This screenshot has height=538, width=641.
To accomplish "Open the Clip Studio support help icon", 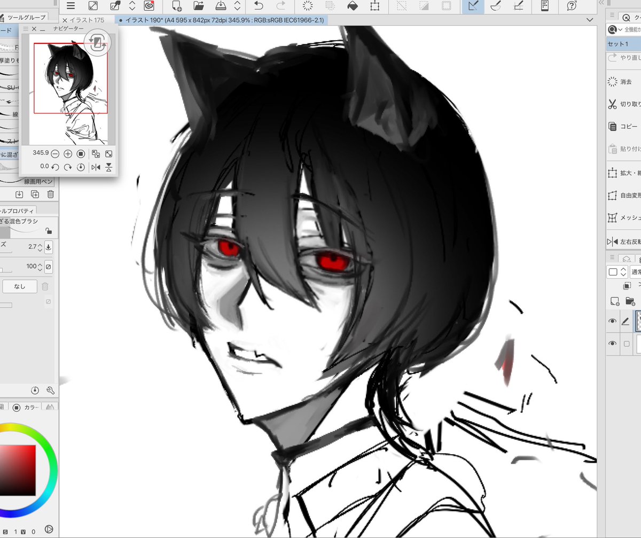I will click(x=572, y=6).
